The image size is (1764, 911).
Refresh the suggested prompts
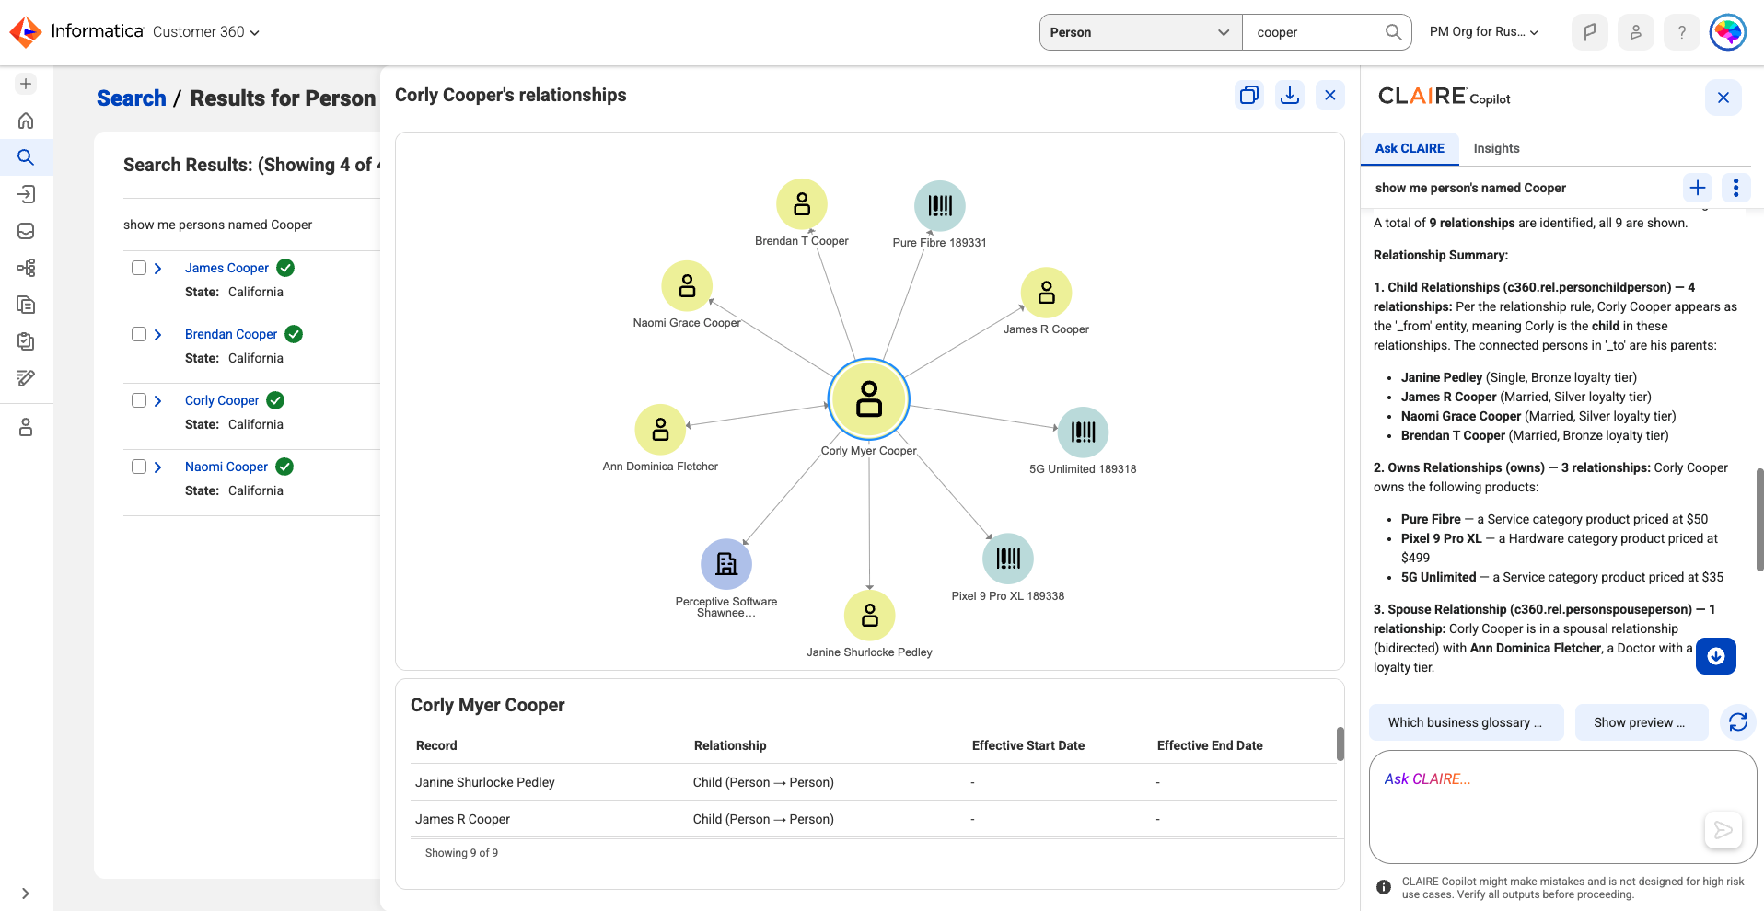[x=1738, y=722]
